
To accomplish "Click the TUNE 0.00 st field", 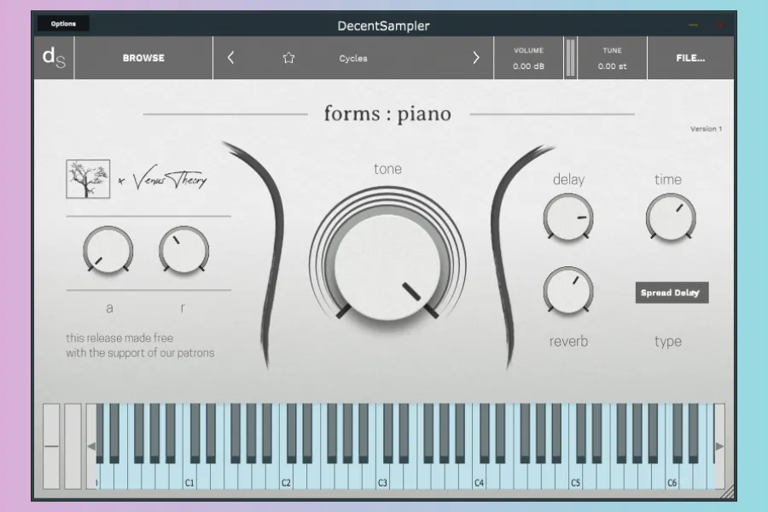I will pos(612,58).
